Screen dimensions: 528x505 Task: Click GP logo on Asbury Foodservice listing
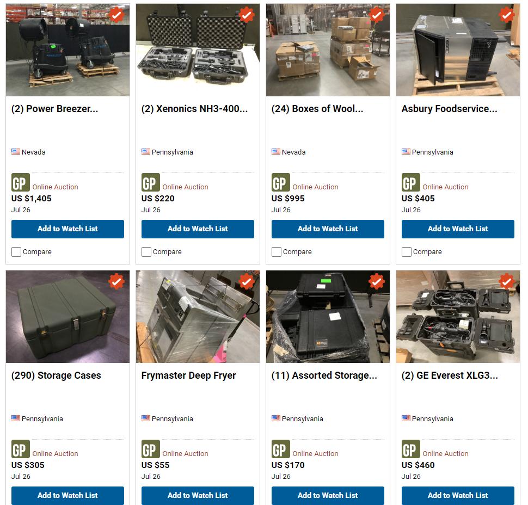coord(410,182)
